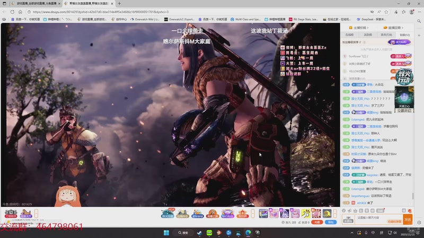424x238 pixels.
Task: Click the blue 背包 backpack button
Action: [330, 222]
